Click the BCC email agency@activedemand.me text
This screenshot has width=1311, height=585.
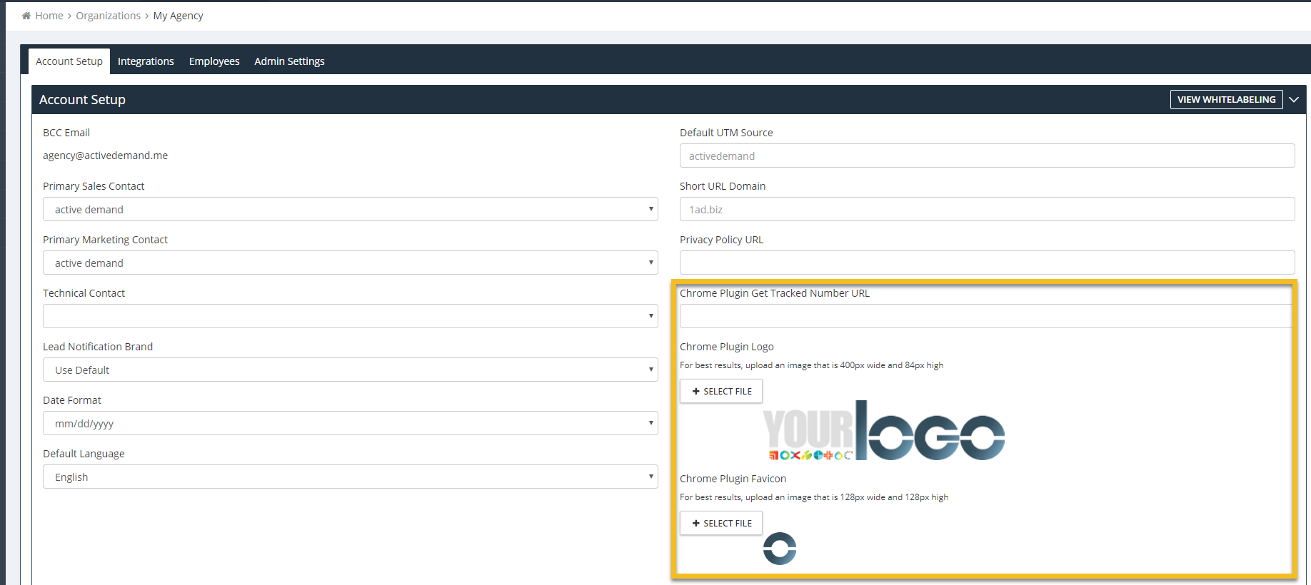click(x=106, y=156)
